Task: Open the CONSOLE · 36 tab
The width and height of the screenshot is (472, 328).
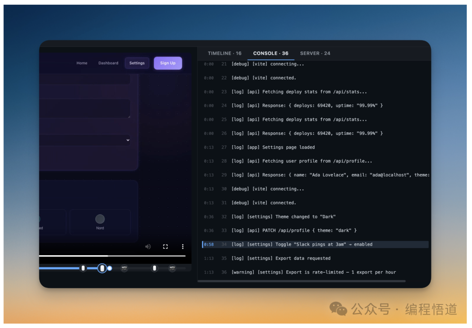Action: [x=271, y=53]
